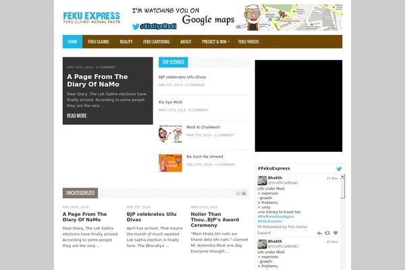Go to the Home menu item
This screenshot has width=405, height=270.
click(x=73, y=42)
